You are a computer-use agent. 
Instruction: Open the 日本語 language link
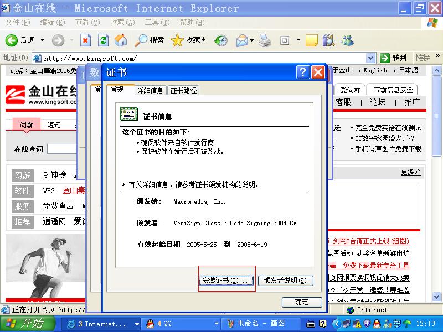(409, 70)
